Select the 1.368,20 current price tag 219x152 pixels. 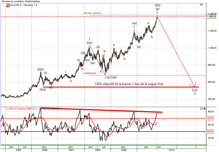[211, 17]
